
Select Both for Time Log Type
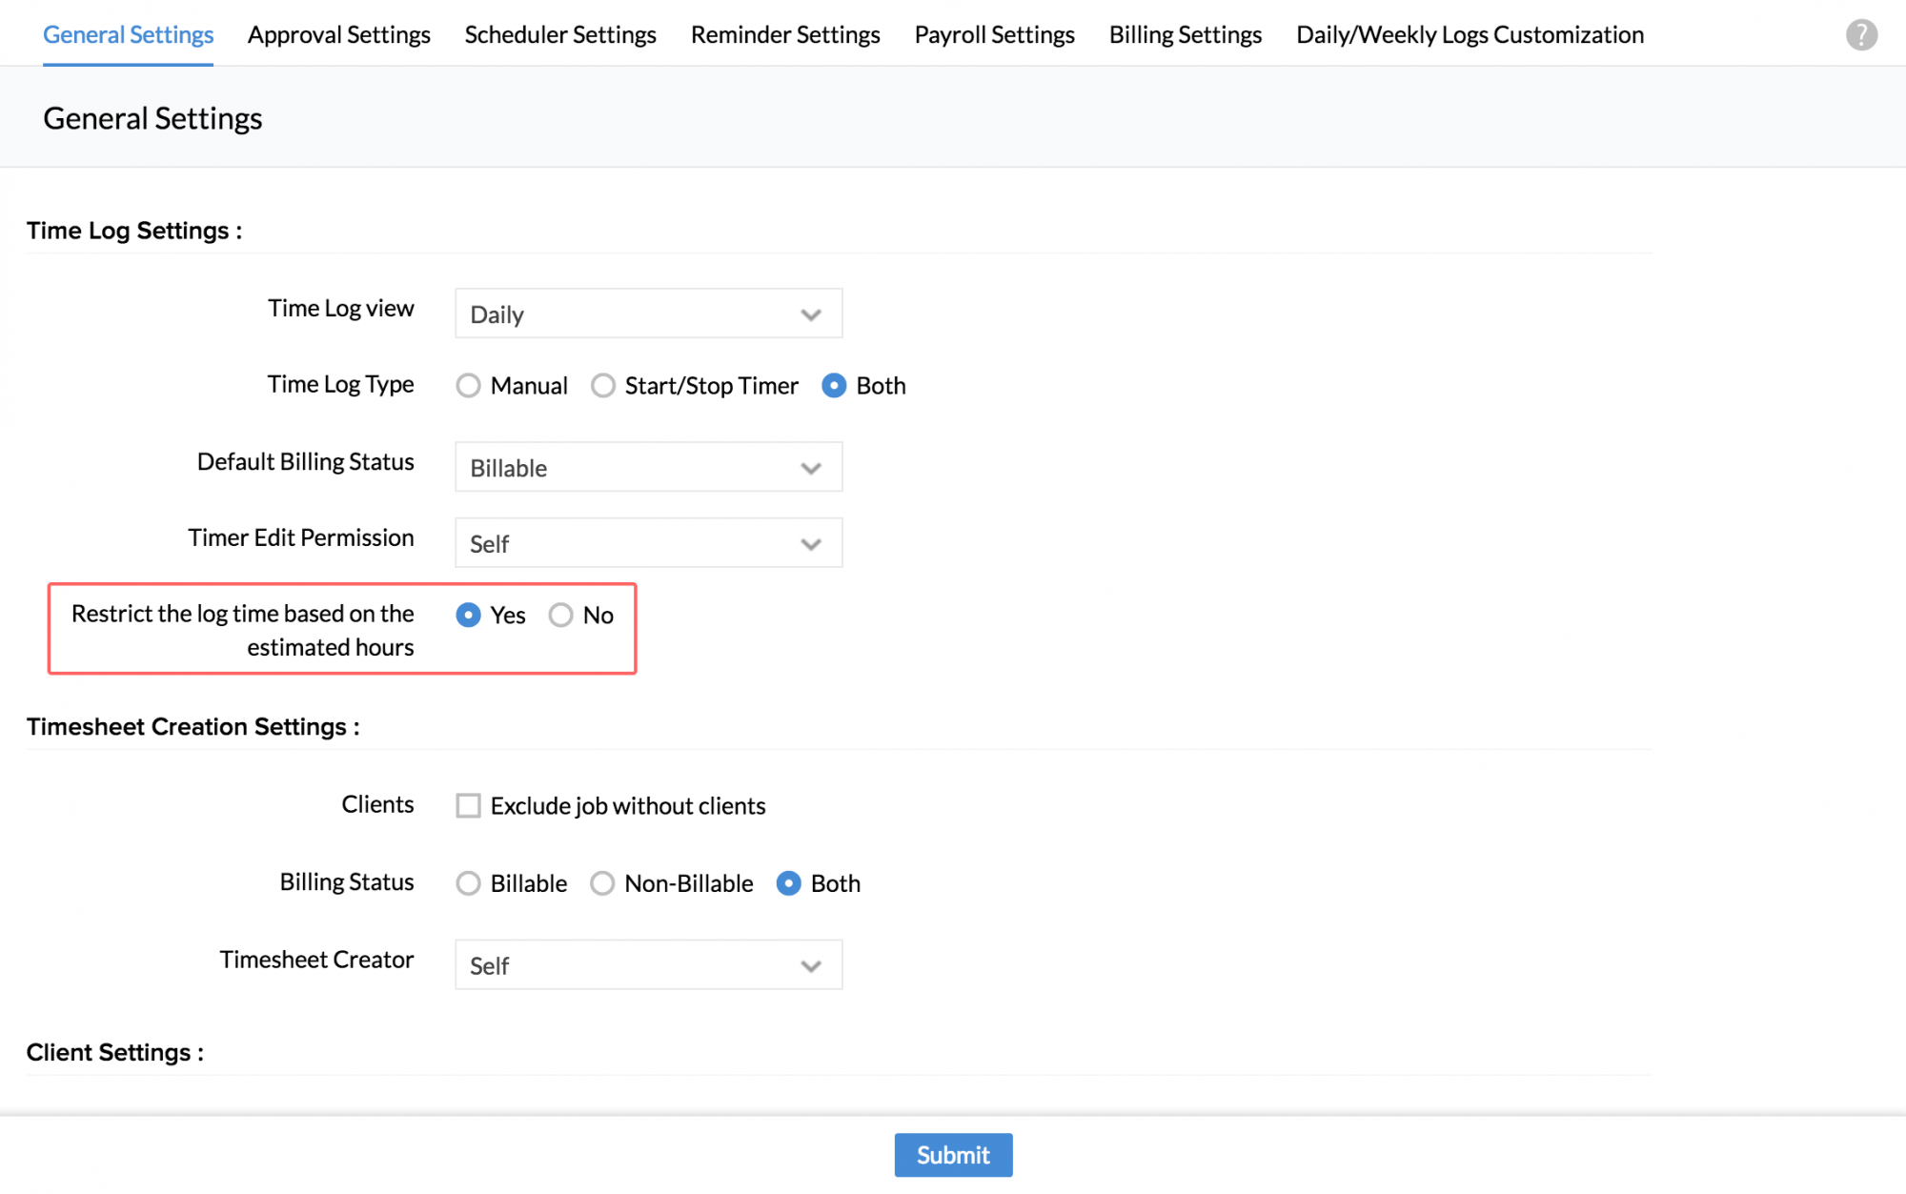834,386
